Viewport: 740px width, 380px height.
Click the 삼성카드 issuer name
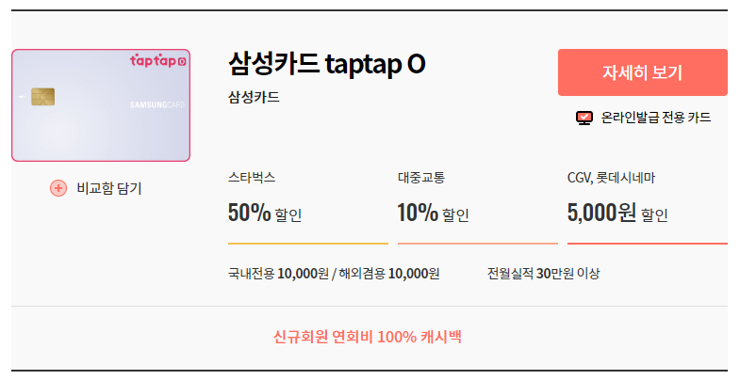tap(254, 98)
